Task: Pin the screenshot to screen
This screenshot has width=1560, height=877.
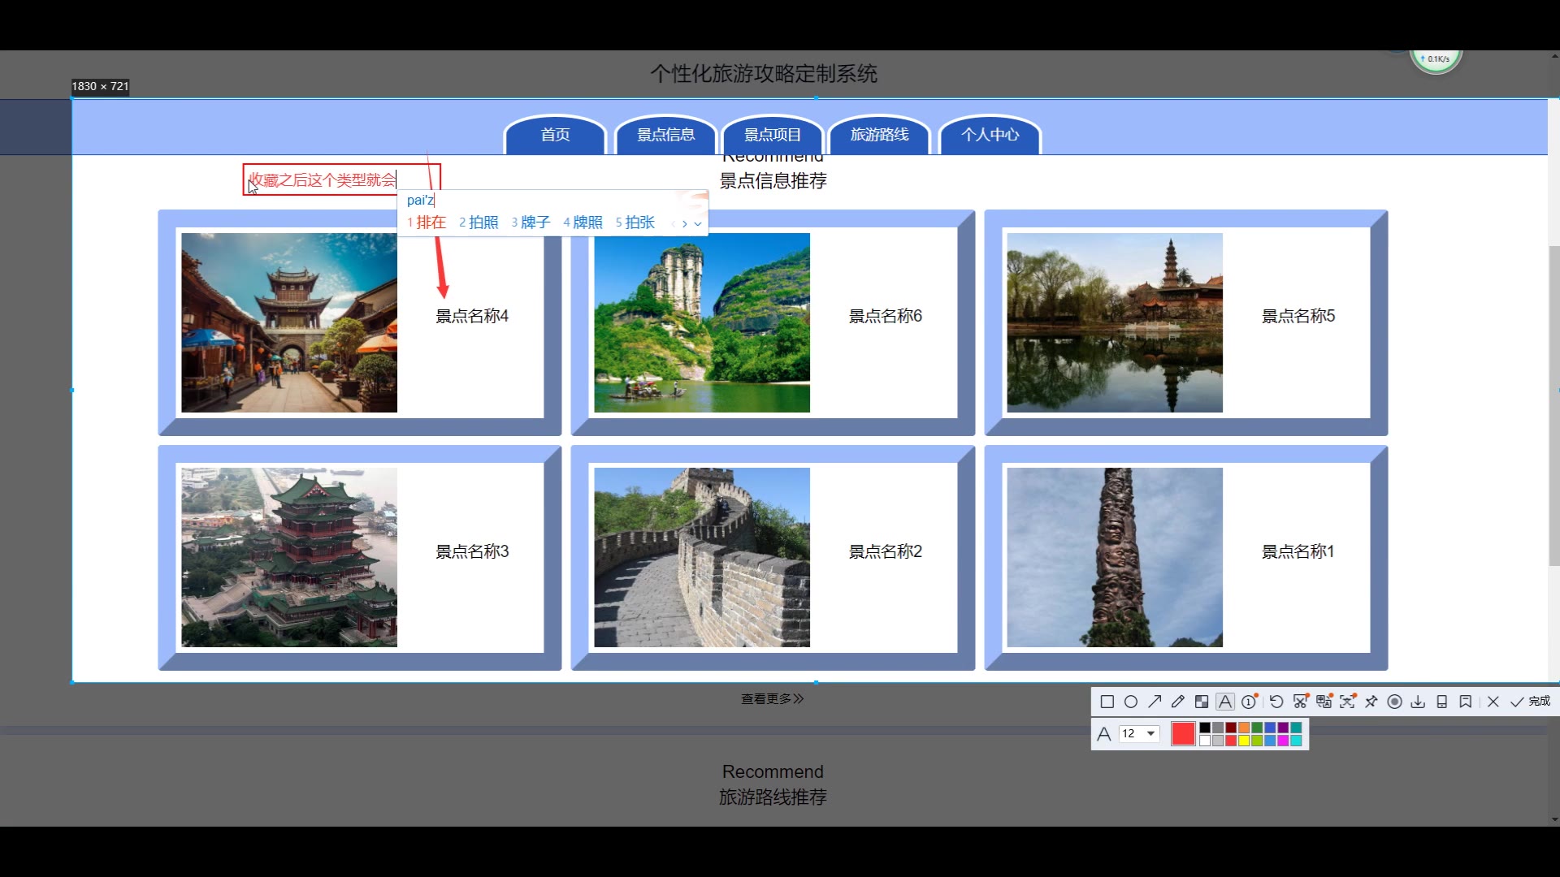Action: [x=1371, y=702]
